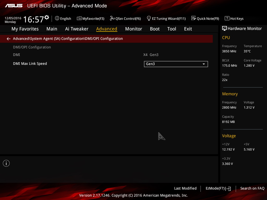Click Search on FAQ
The width and height of the screenshot is (267, 200).
252,188
